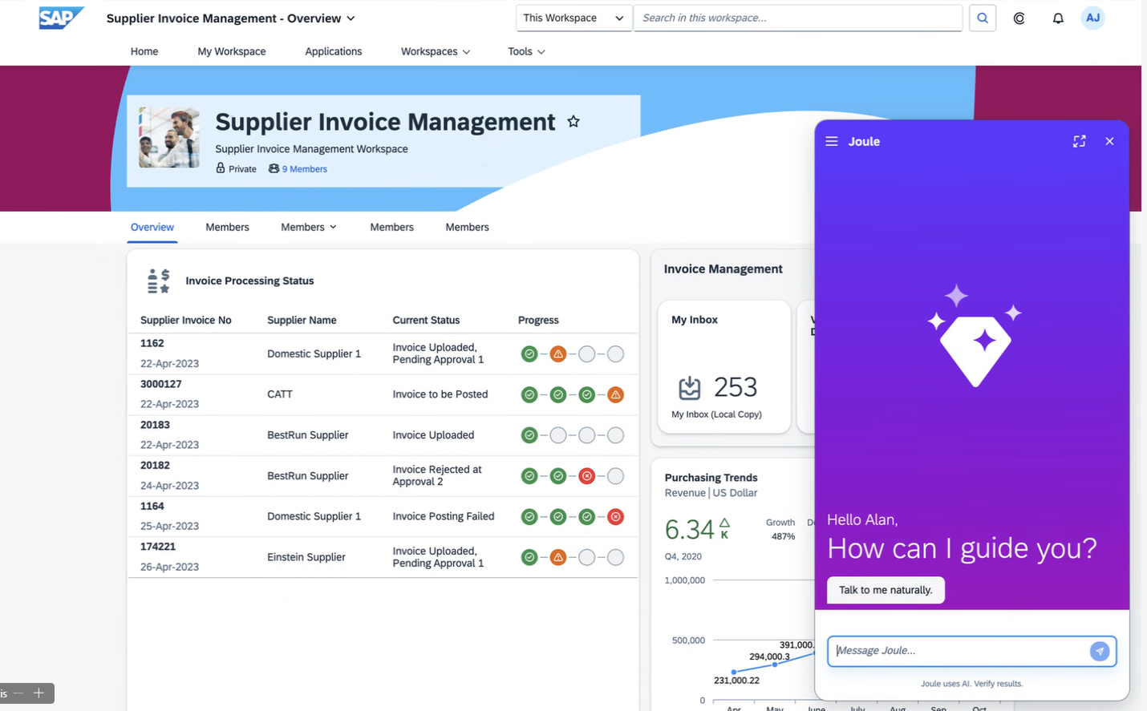
Task: Open invoice number 20182
Action: (155, 465)
